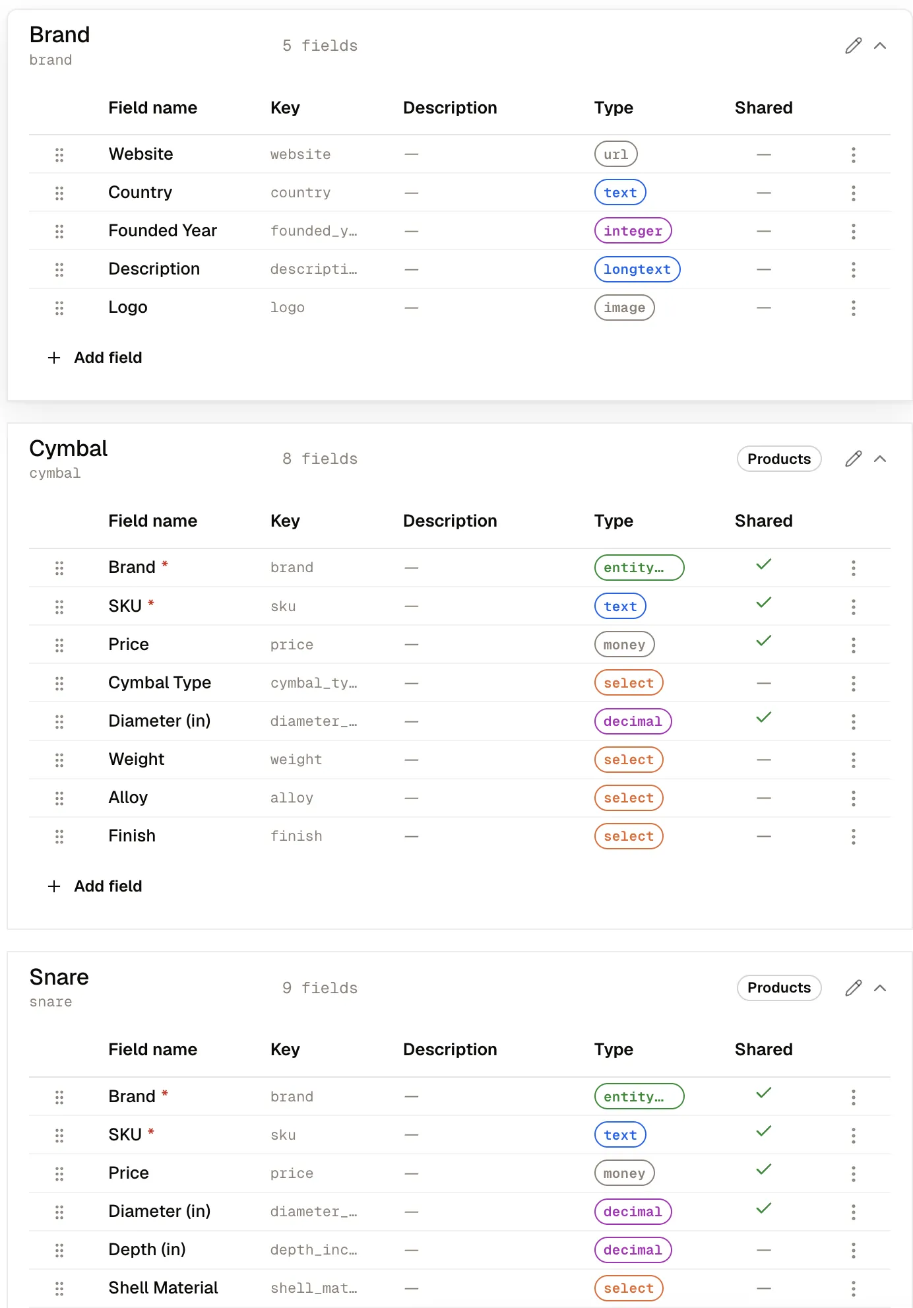Click the integer type badge for Founded Year

(x=633, y=231)
